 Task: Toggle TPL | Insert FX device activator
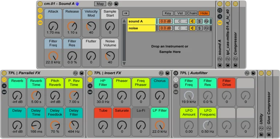point(90,73)
